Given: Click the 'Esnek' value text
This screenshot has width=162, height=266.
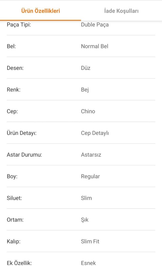Looking at the screenshot, I should pyautogui.click(x=88, y=263).
